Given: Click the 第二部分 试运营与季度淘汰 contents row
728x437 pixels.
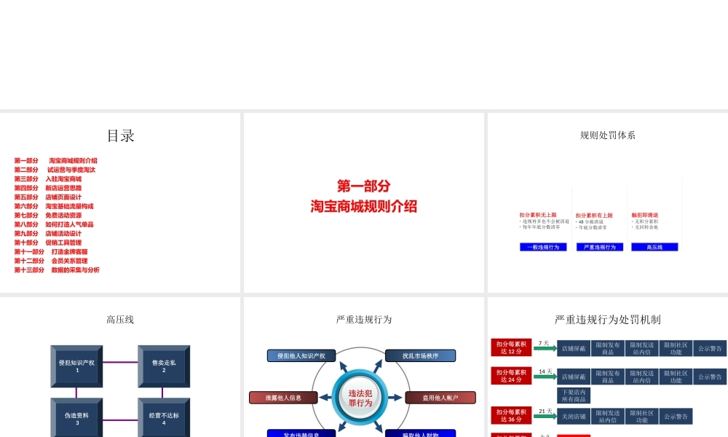Looking at the screenshot, I should (55, 170).
